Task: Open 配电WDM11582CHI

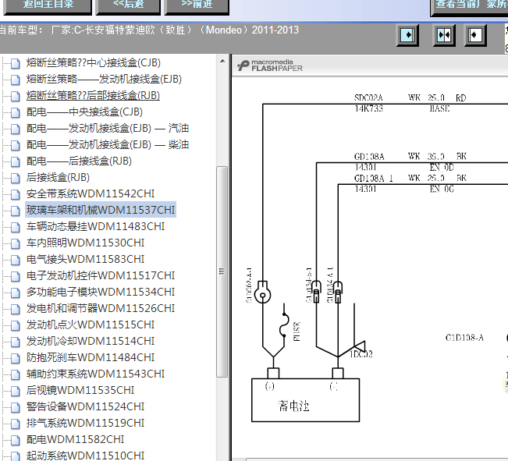Action: (75, 440)
